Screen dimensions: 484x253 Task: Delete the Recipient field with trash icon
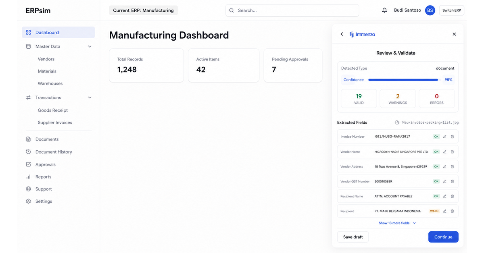[x=452, y=211]
